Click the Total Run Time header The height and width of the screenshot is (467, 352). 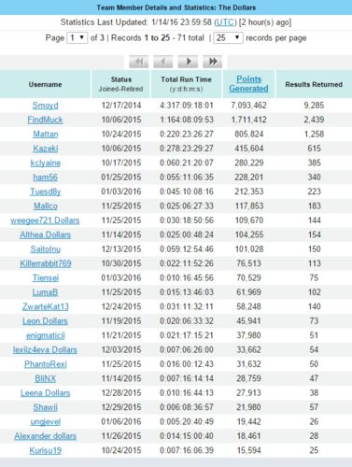(186, 79)
